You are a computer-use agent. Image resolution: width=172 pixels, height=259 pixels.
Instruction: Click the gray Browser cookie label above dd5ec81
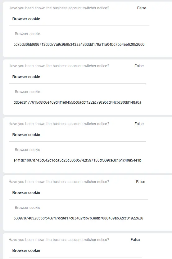click(28, 92)
